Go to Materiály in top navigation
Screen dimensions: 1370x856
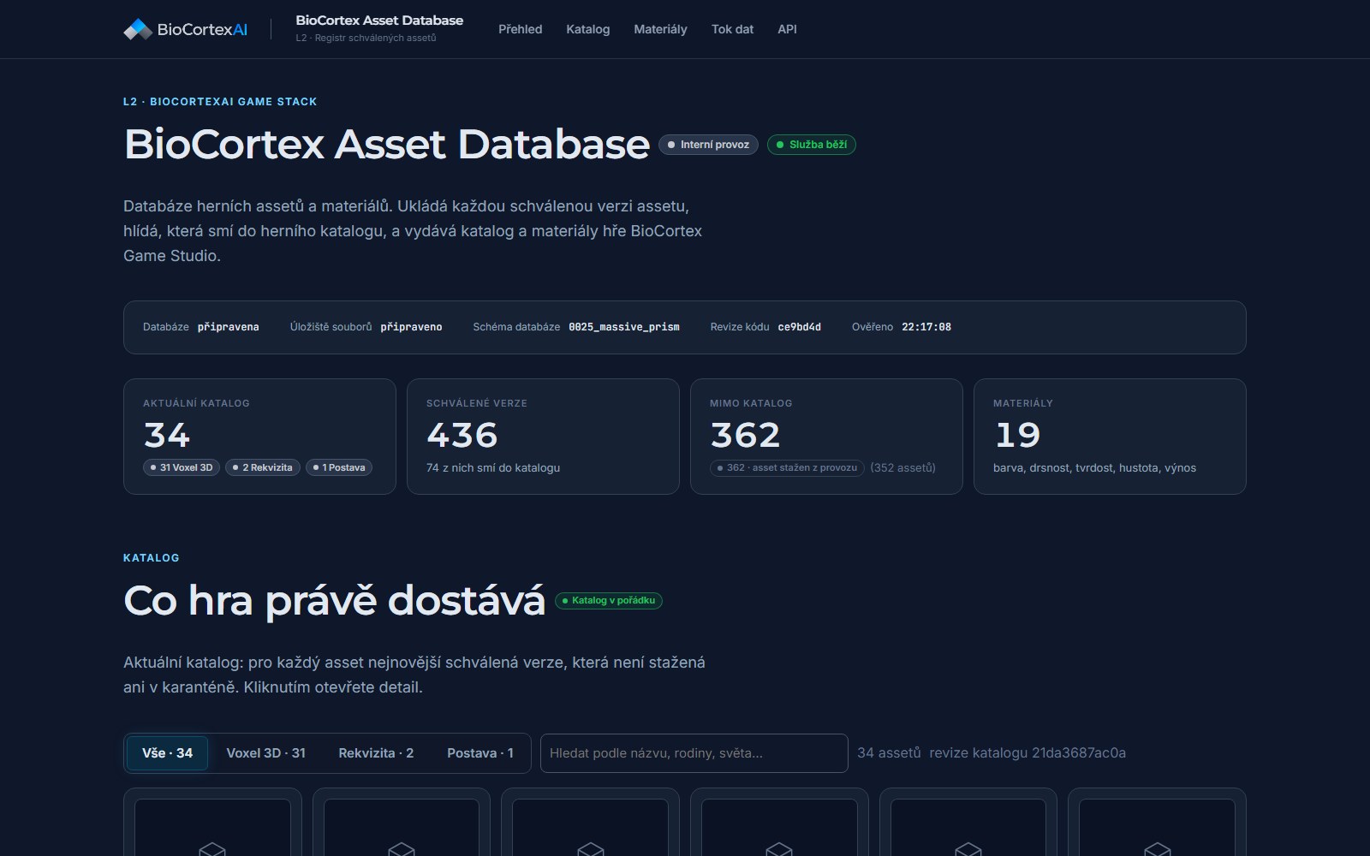coord(660,29)
